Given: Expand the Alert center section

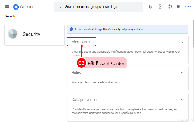Looking at the screenshot, I should (x=182, y=42).
